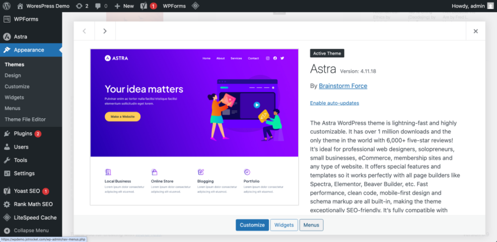Click the Settings sliders icon
Screen dimensions: 497x242
click(x=7, y=174)
